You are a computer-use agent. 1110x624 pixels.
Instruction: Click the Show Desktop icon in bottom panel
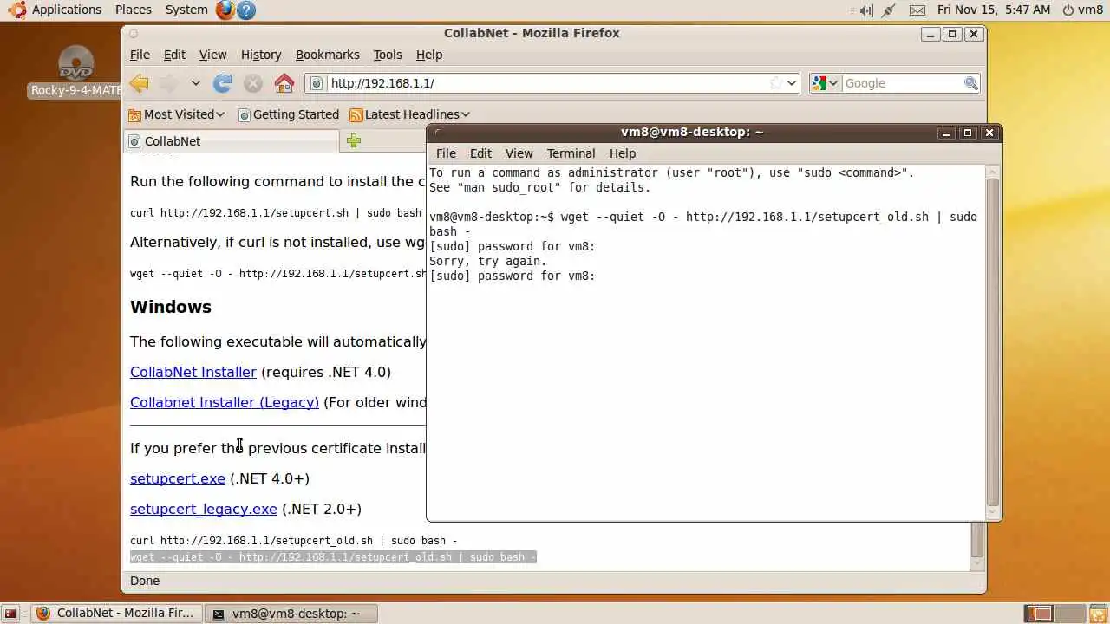pos(10,614)
